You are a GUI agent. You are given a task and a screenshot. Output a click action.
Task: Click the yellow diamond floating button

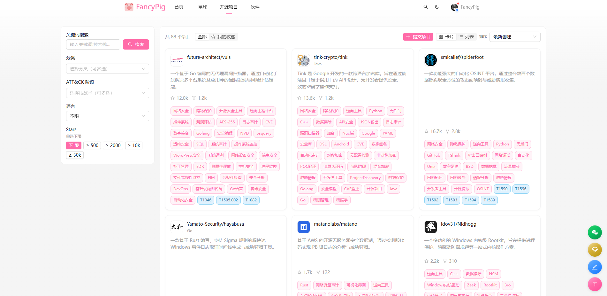pyautogui.click(x=595, y=250)
